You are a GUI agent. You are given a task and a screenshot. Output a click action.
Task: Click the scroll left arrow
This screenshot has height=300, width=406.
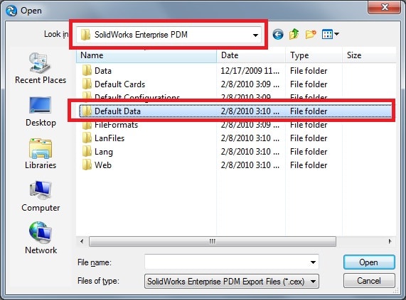tap(82, 242)
